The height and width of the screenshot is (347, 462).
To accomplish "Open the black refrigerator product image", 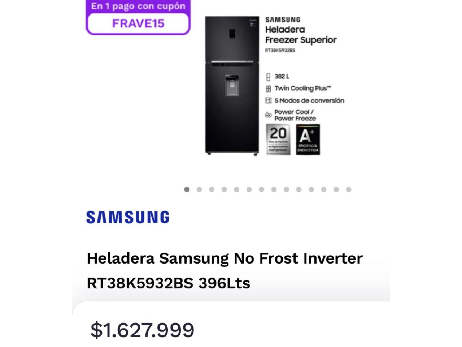I will coord(232,86).
